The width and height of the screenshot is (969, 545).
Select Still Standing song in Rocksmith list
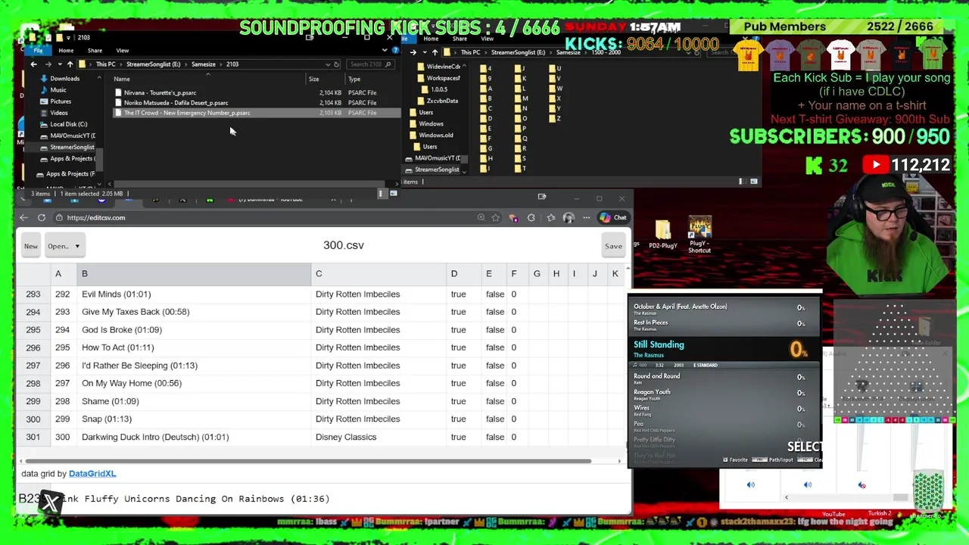pos(724,349)
